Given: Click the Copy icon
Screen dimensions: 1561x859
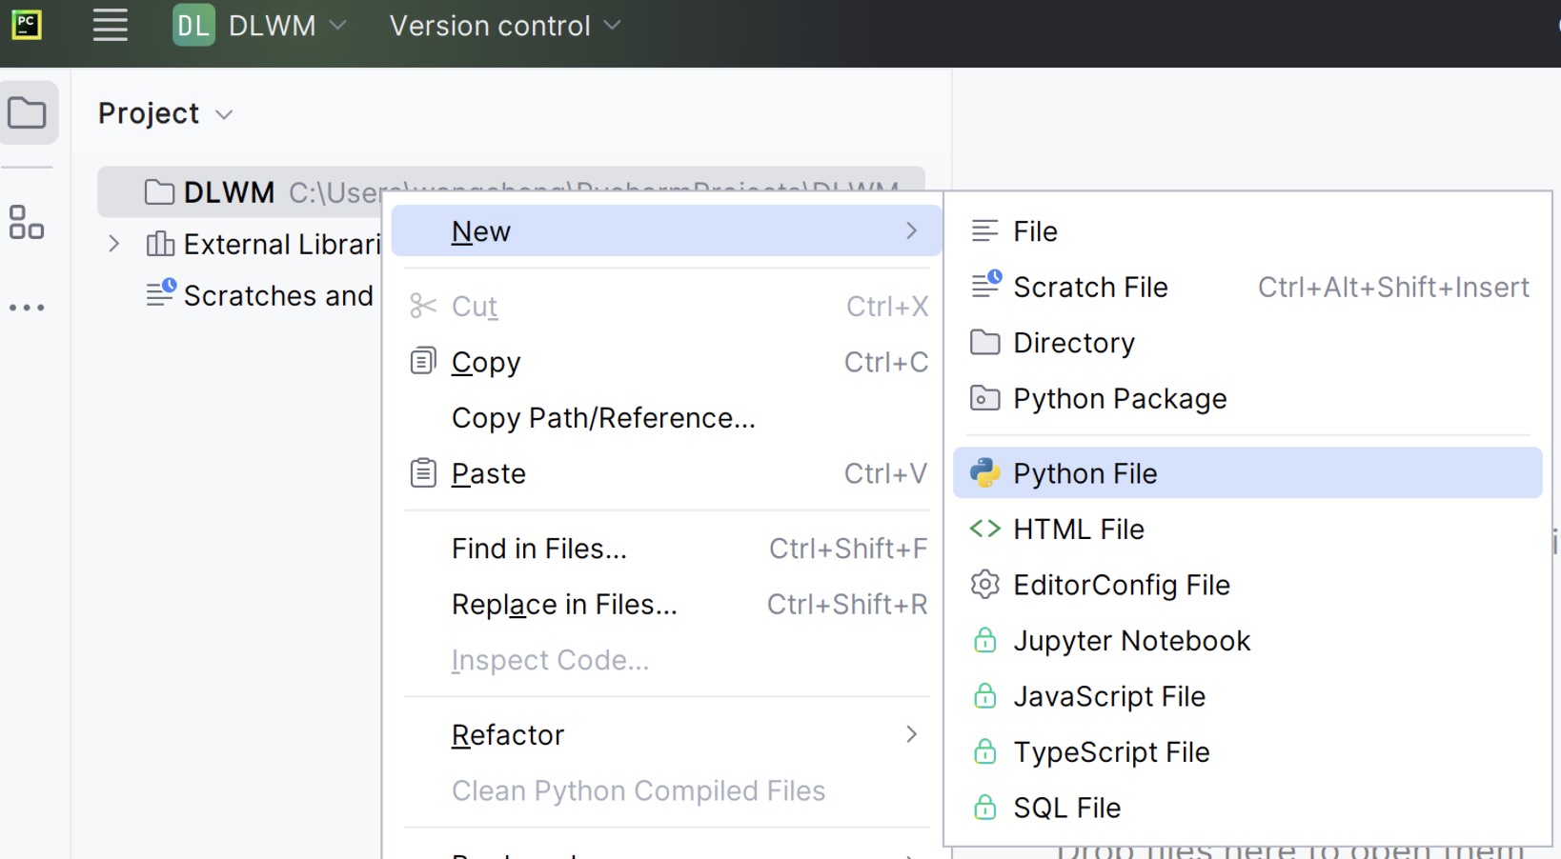Looking at the screenshot, I should tap(423, 362).
